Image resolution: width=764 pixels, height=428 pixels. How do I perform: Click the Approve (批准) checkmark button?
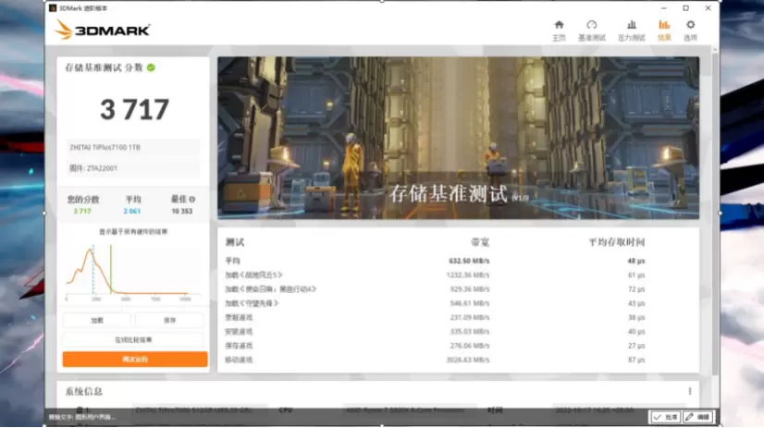[x=665, y=418]
